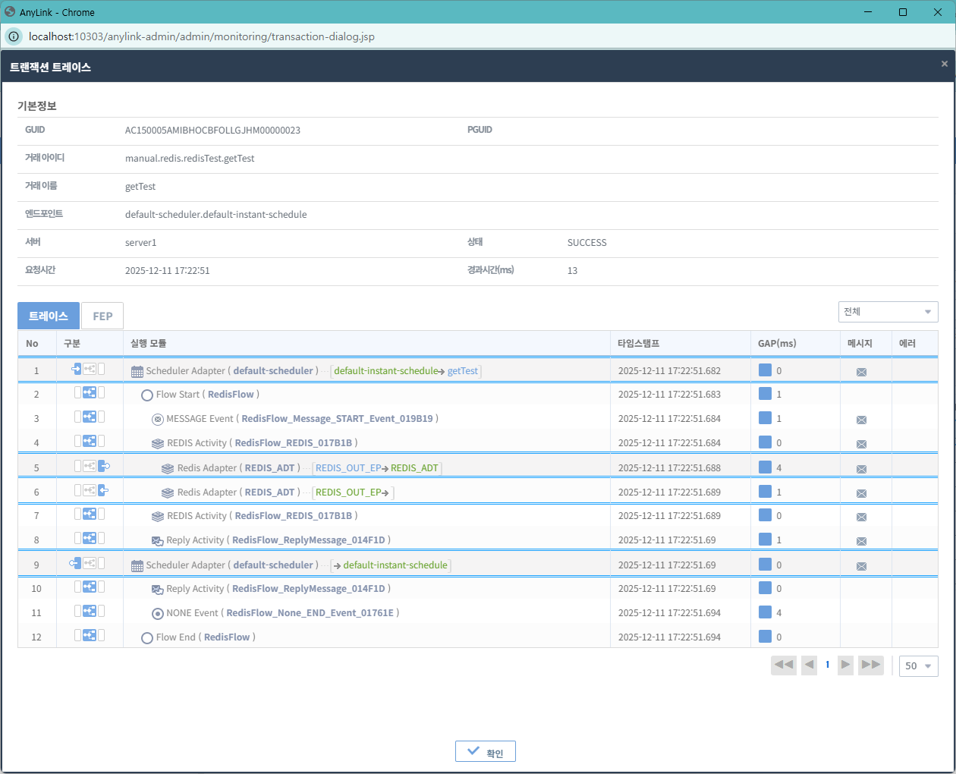Click blue GAP square in row 5

765,467
